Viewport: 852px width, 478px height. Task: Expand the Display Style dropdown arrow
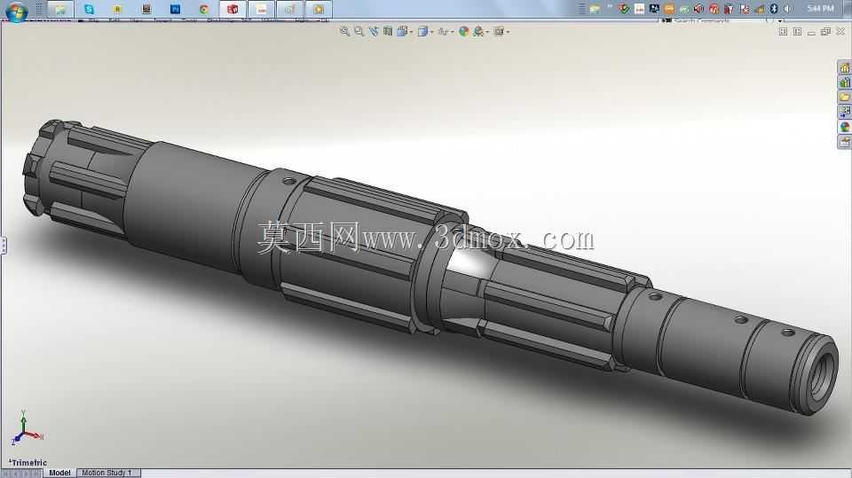click(x=432, y=32)
